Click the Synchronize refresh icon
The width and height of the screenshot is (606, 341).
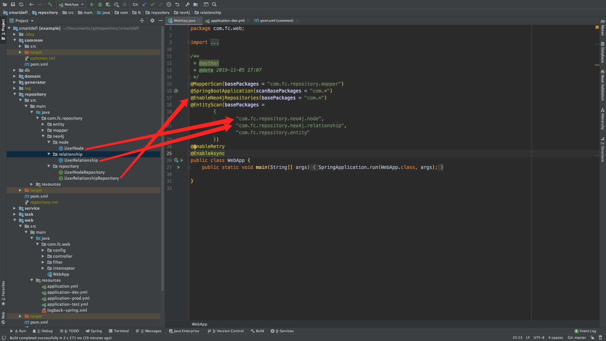pos(21,4)
